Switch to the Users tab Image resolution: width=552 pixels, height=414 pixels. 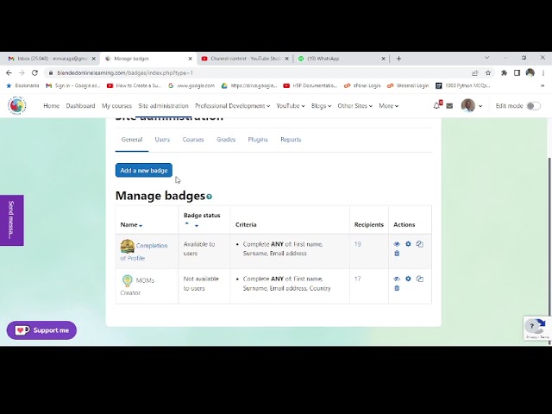pos(162,140)
